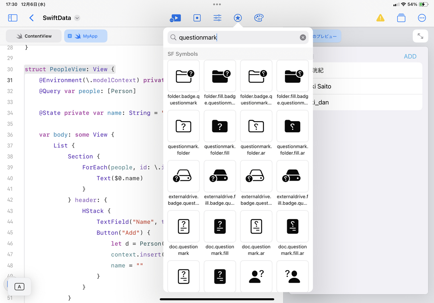Image resolution: width=434 pixels, height=303 pixels.
Task: Show issues via yellow warning triangle
Action: click(380, 18)
